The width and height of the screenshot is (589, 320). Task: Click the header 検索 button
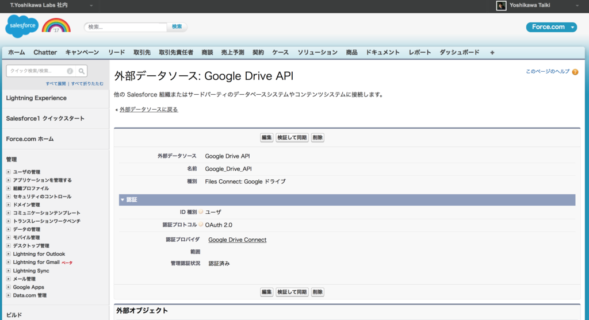tap(177, 26)
